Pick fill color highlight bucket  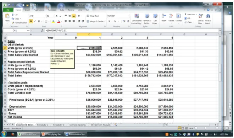point(53,21)
